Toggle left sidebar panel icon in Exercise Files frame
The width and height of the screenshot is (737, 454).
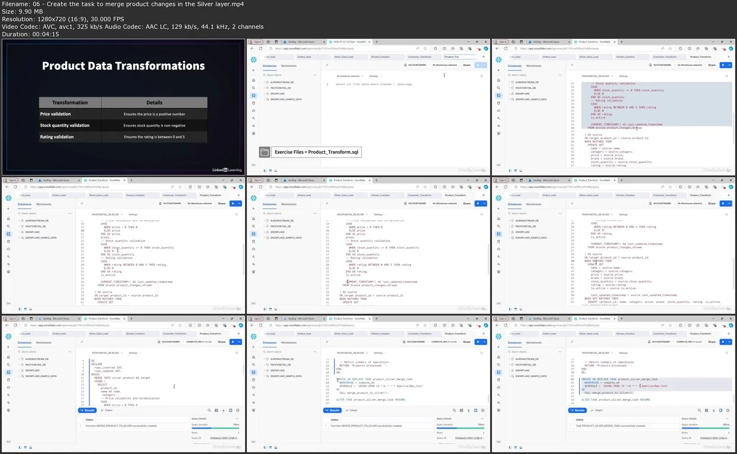tap(265, 171)
